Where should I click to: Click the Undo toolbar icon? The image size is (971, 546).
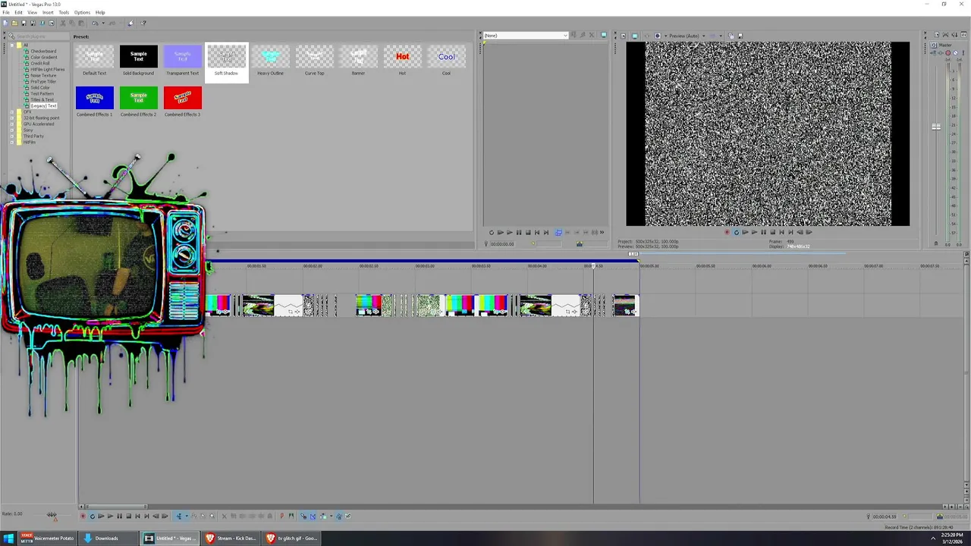96,23
